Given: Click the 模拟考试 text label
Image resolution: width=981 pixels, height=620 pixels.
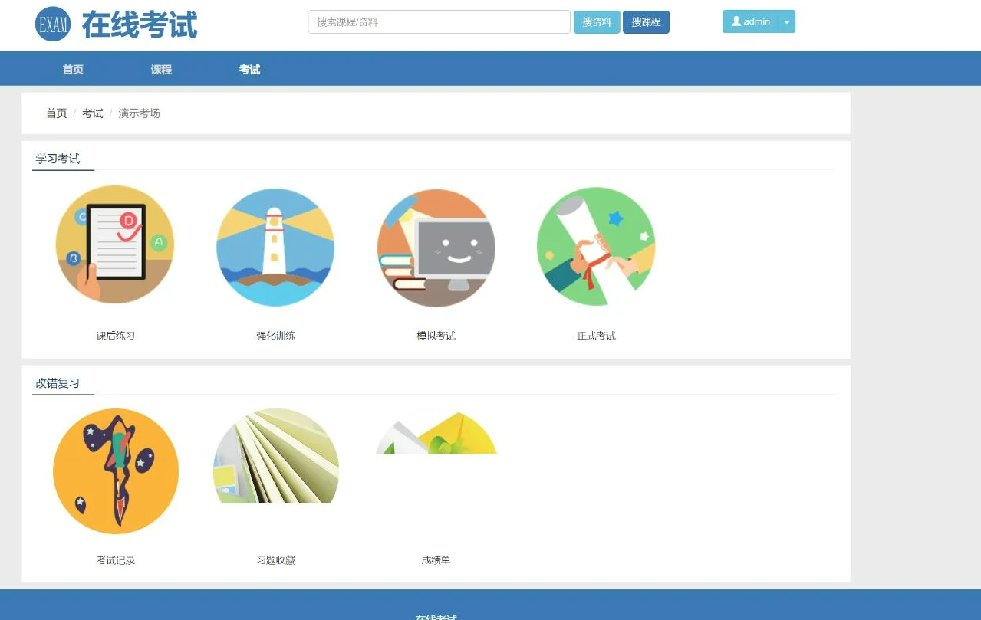Looking at the screenshot, I should [436, 336].
